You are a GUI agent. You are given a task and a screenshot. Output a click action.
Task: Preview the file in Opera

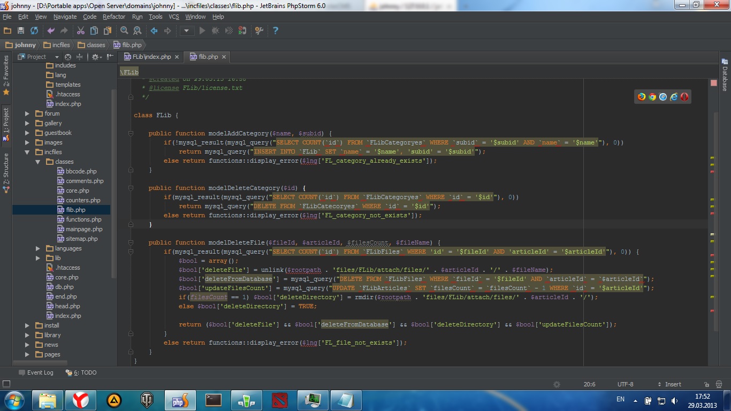(x=684, y=97)
